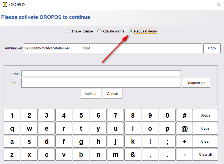This screenshot has width=224, height=164.
Task: Tap the m letter key
Action: (x=115, y=155)
